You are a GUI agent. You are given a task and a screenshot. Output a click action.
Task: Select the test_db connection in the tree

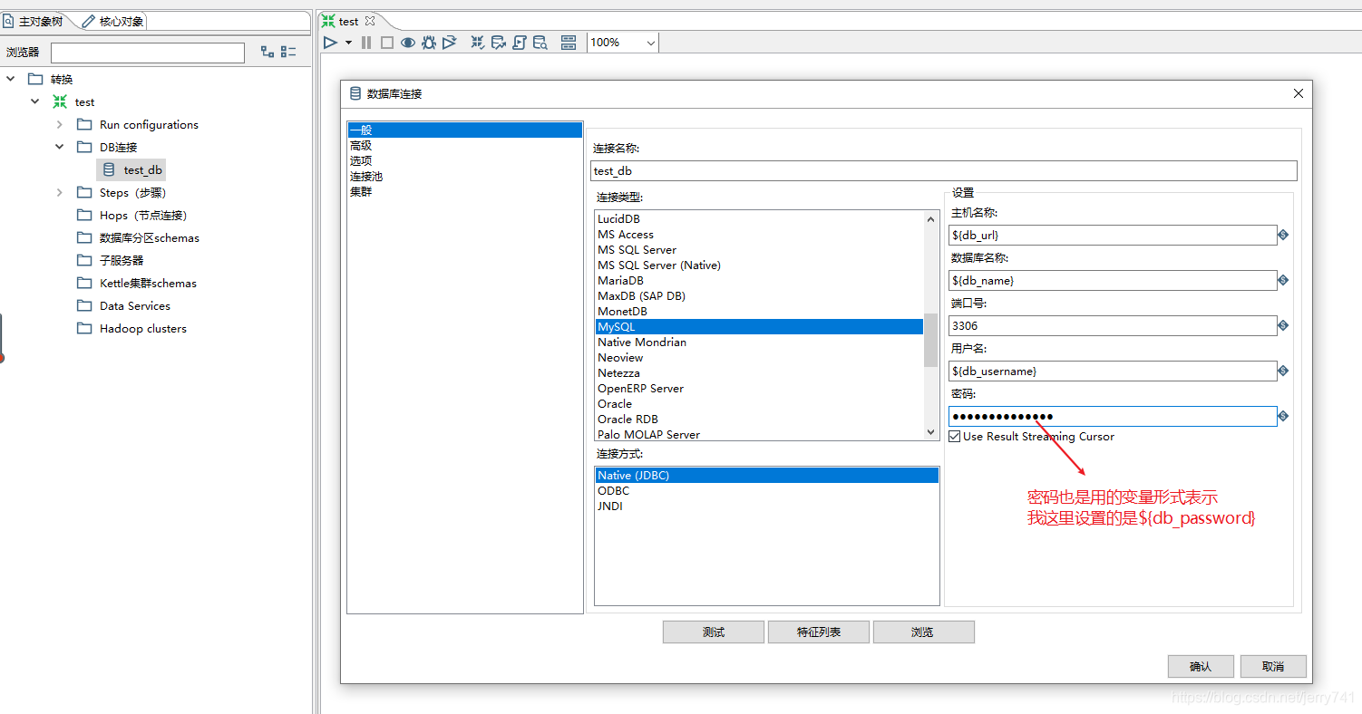pyautogui.click(x=132, y=169)
